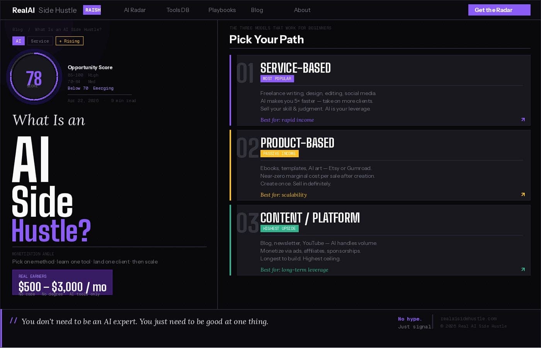Open the Blog link in navigation
Image resolution: width=541 pixels, height=348 pixels.
tap(257, 10)
